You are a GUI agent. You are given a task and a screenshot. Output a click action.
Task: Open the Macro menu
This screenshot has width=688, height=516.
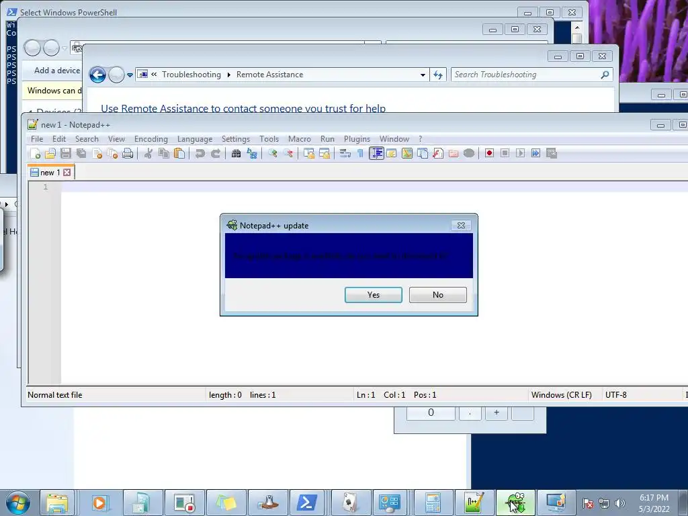point(299,139)
